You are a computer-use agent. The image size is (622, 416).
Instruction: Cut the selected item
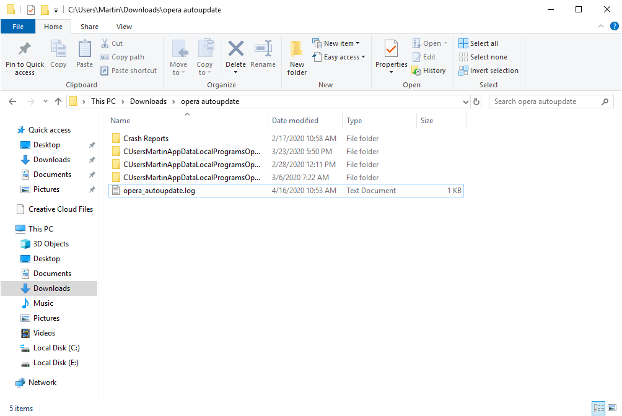tap(112, 43)
